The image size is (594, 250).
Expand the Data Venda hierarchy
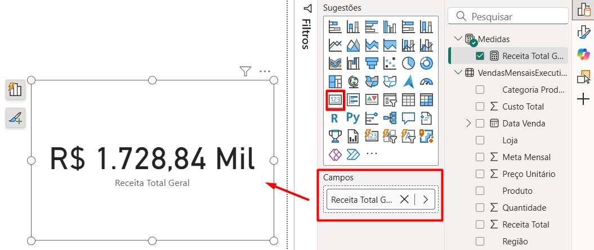tap(468, 123)
